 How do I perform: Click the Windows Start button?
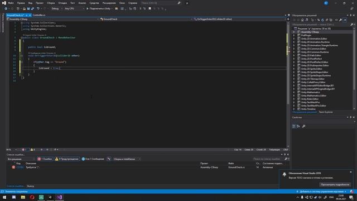[4, 197]
